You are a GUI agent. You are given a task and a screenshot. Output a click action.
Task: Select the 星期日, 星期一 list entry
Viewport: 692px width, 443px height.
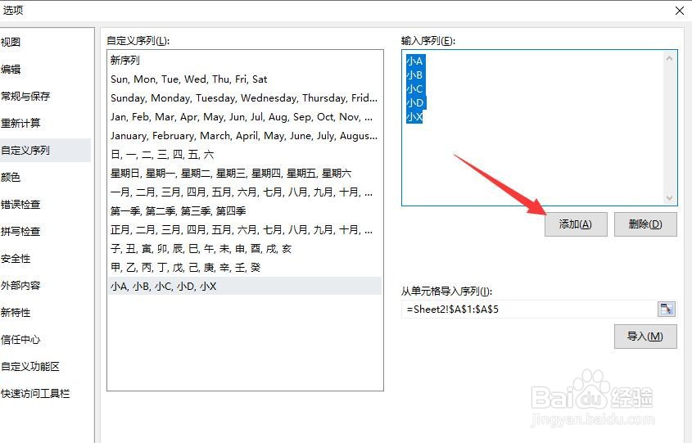[x=245, y=174]
